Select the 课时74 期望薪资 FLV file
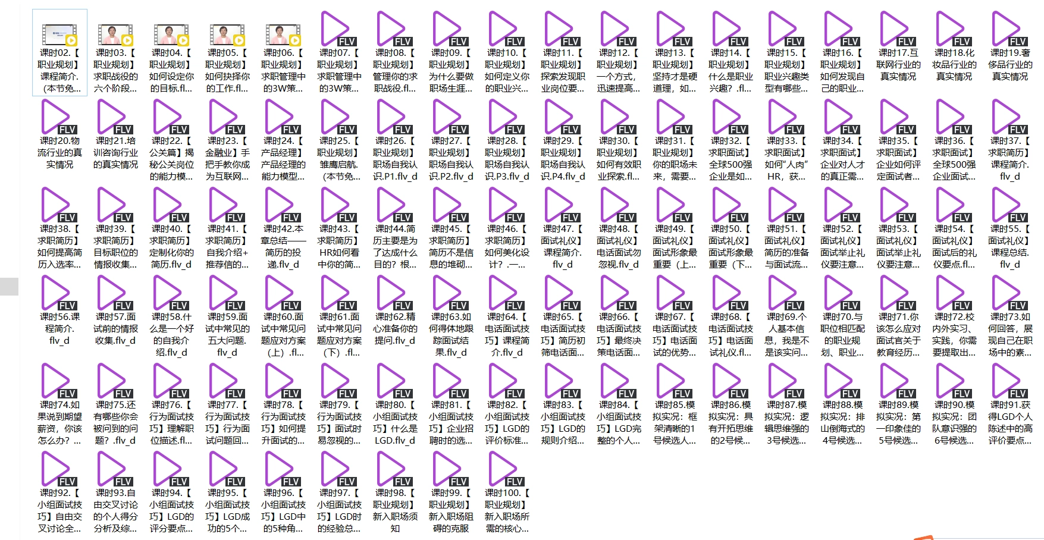Viewport: 1044px width, 540px height. pos(58,381)
